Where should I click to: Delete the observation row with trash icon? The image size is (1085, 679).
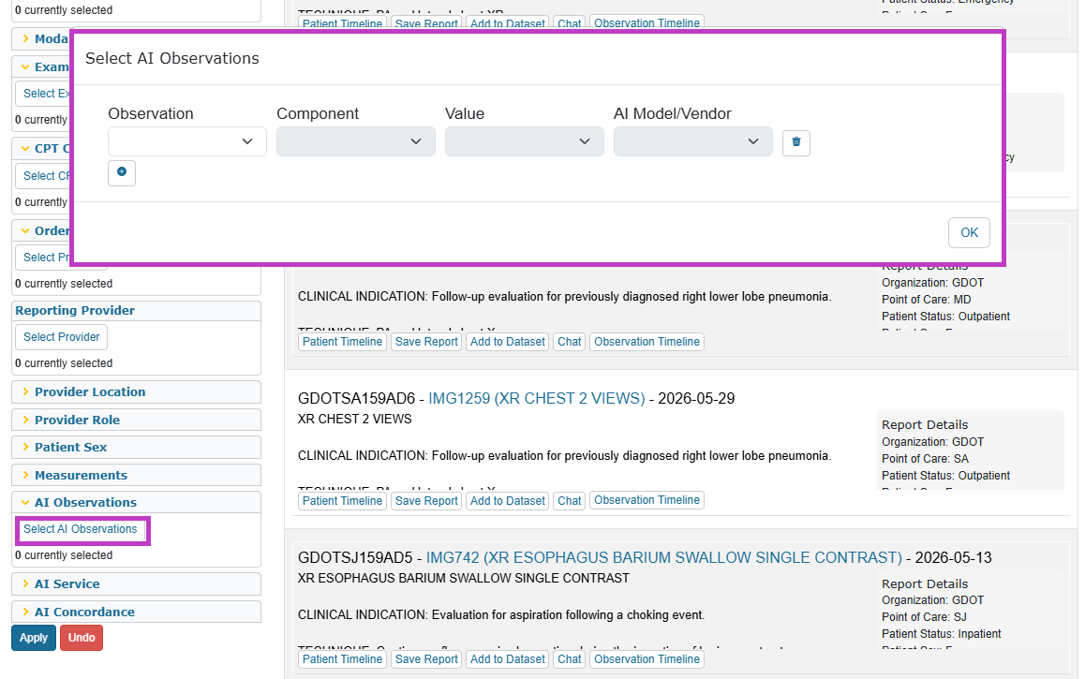795,142
